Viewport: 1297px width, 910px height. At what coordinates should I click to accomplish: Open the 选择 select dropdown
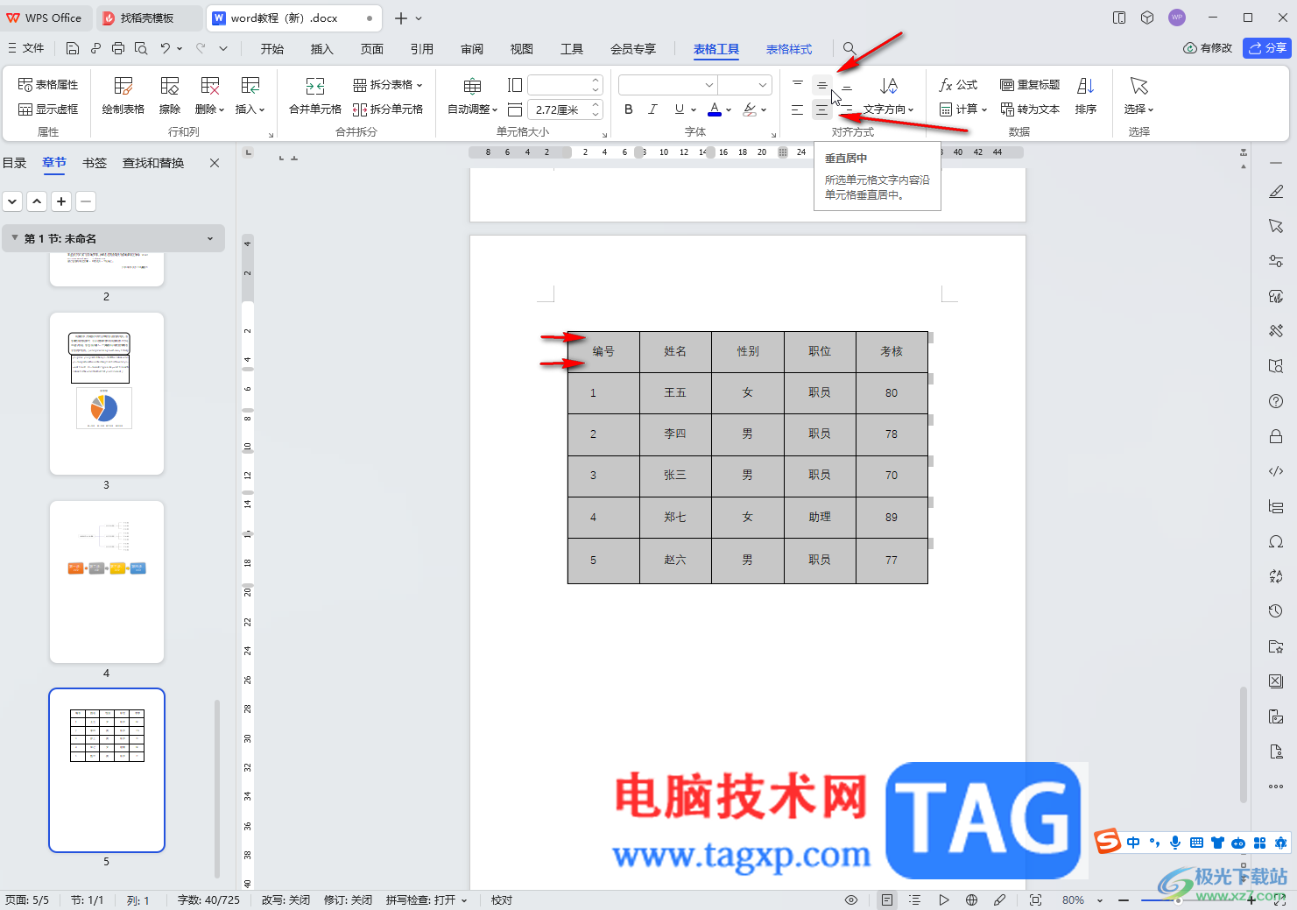(1138, 95)
